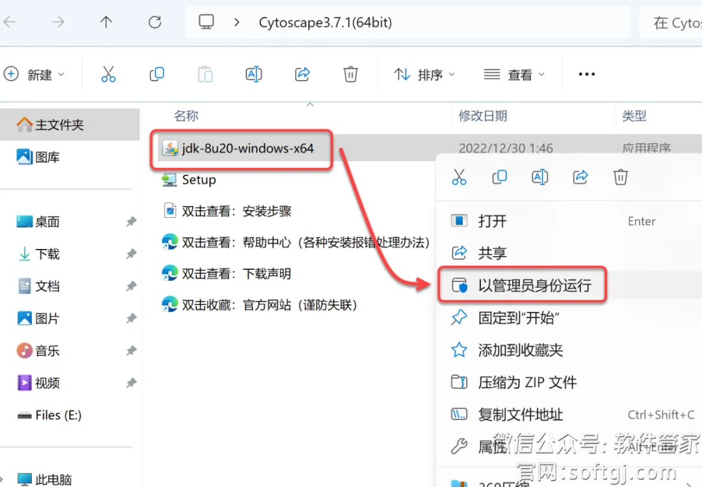Select the 安装步骤 shortcut file
The image size is (702, 487).
click(237, 211)
